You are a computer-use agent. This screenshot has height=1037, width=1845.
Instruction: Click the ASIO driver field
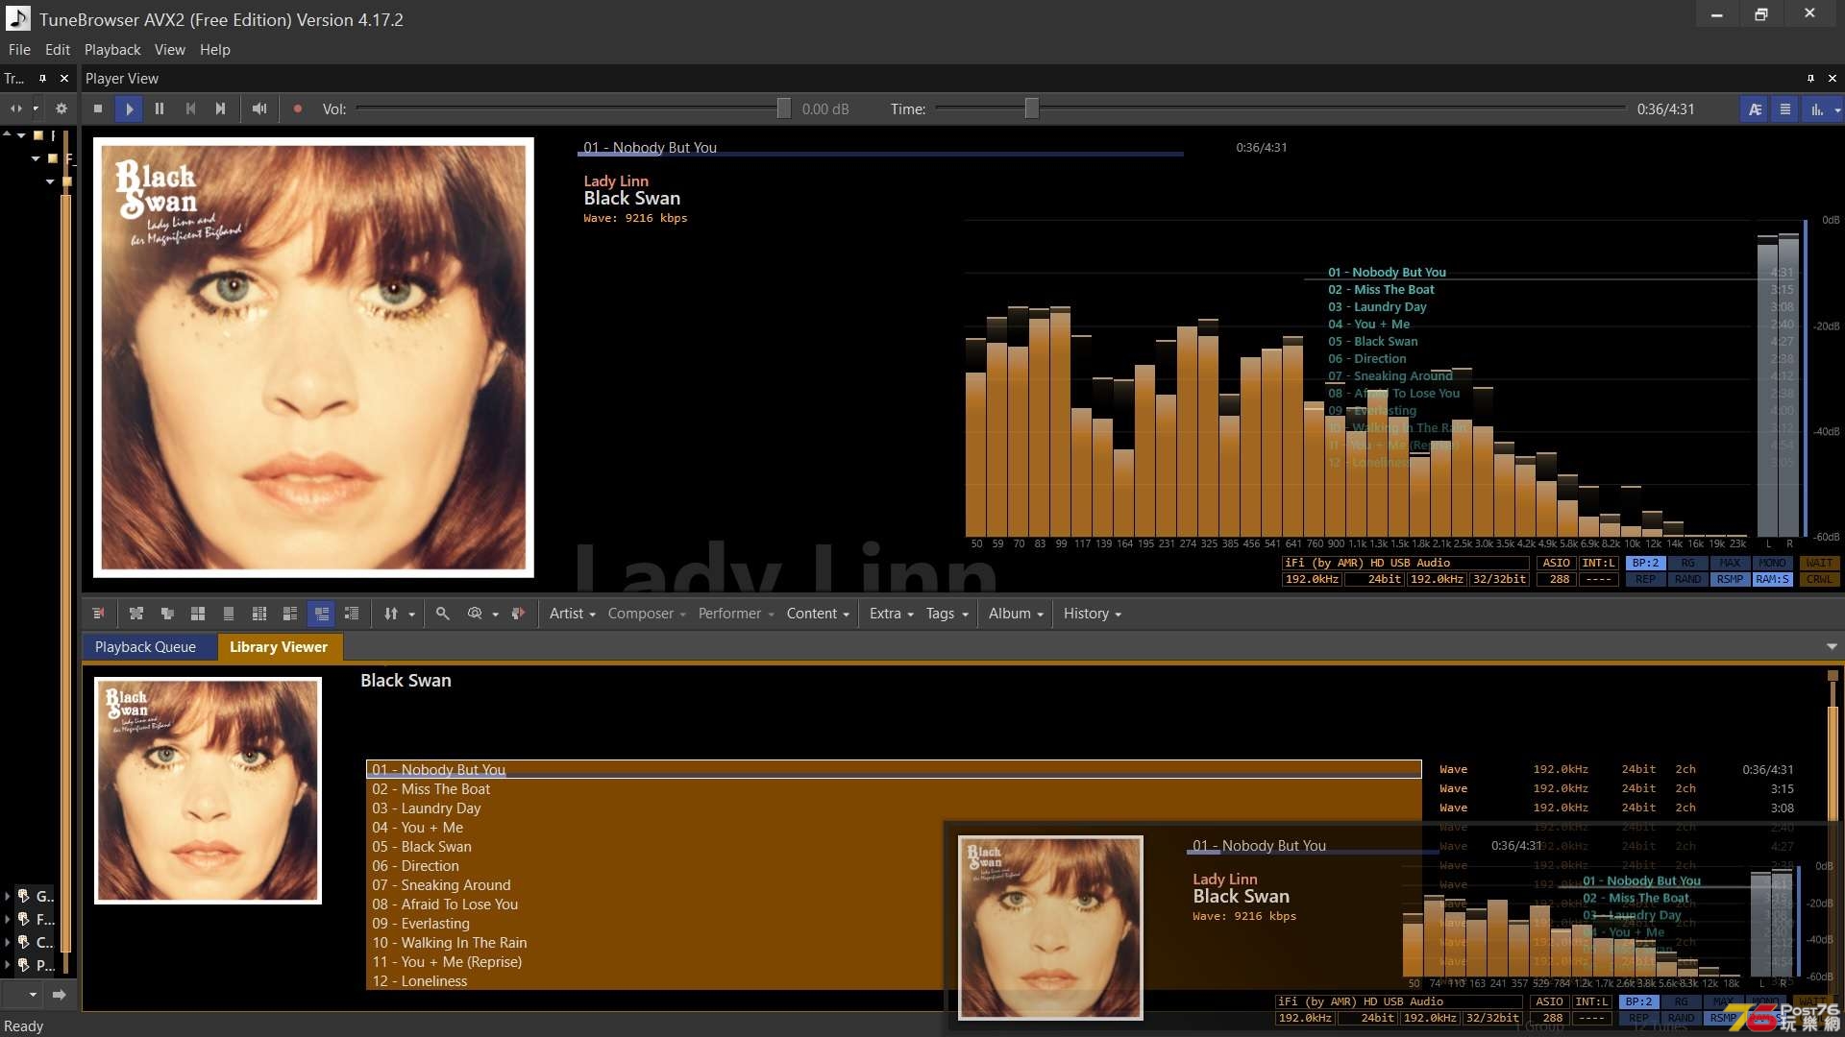(1556, 564)
